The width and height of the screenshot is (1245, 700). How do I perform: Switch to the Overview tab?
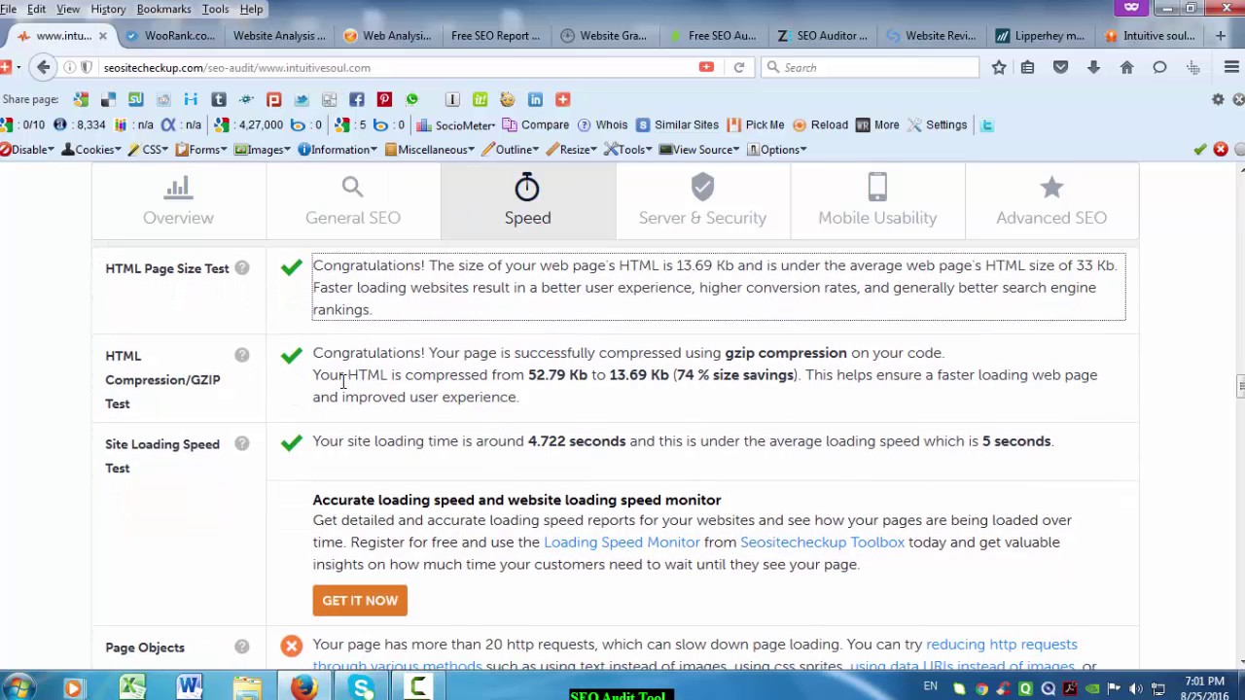(x=178, y=201)
